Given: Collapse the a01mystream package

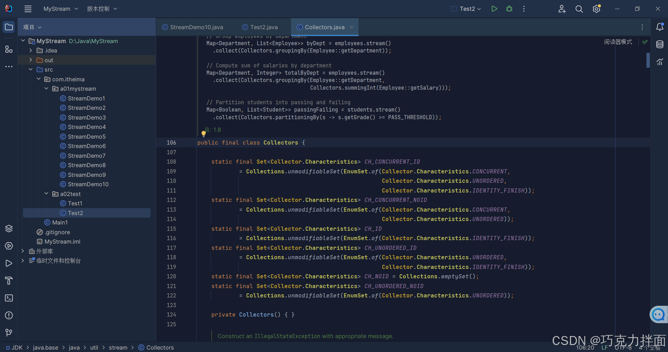Looking at the screenshot, I should [x=46, y=89].
